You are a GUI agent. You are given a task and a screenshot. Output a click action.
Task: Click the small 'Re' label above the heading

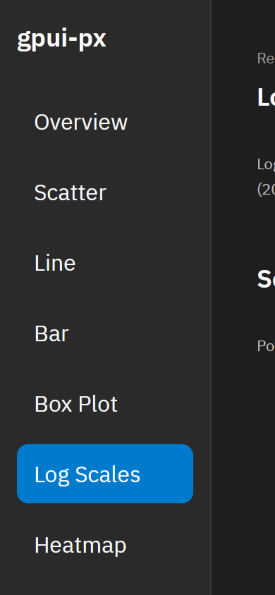pyautogui.click(x=266, y=59)
